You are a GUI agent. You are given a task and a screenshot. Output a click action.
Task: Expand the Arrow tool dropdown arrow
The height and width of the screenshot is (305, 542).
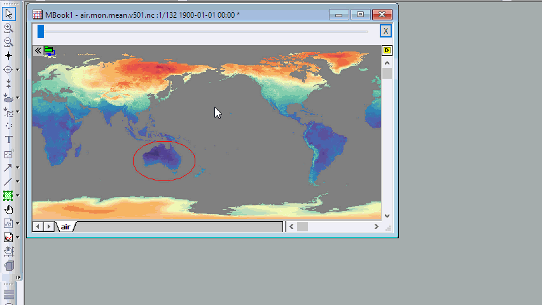[17, 168]
